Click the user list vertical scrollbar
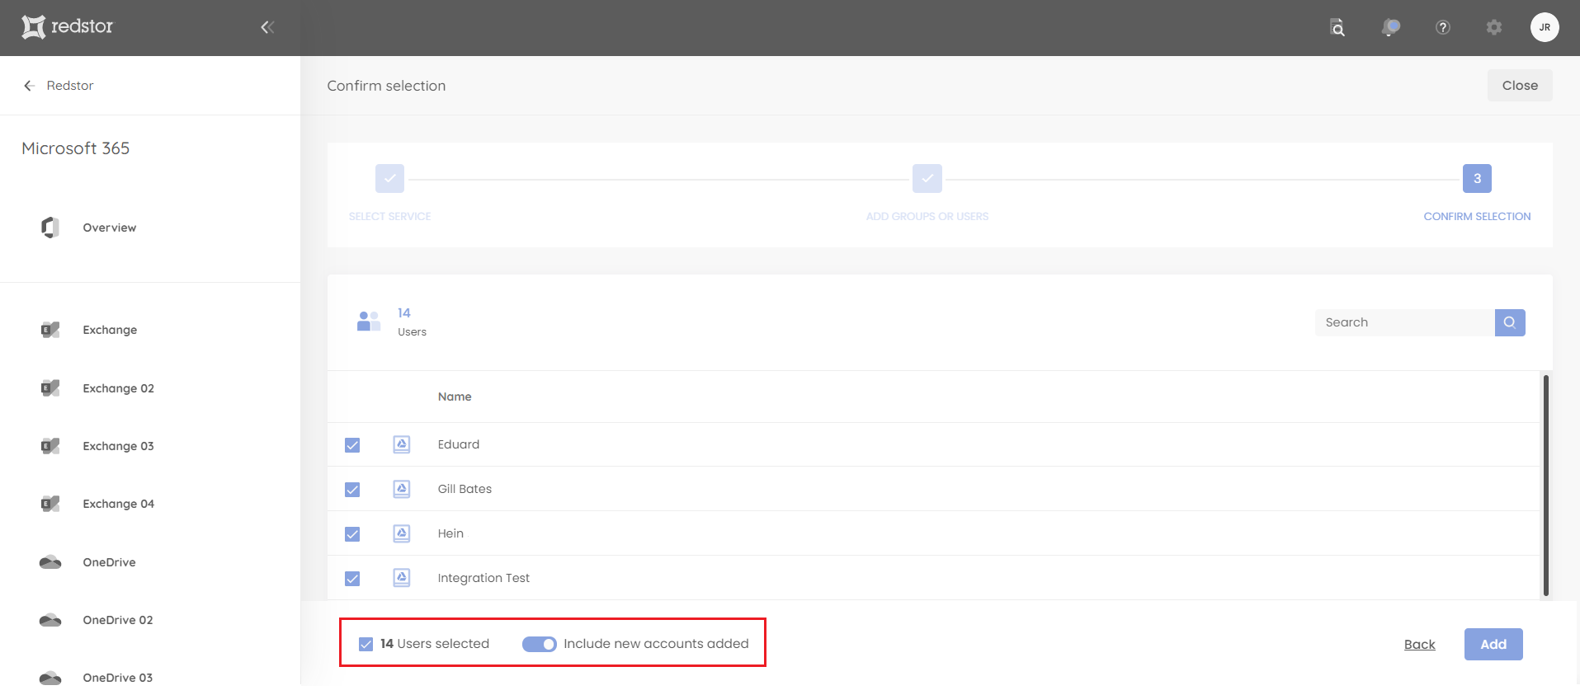The height and width of the screenshot is (695, 1580). (x=1545, y=485)
